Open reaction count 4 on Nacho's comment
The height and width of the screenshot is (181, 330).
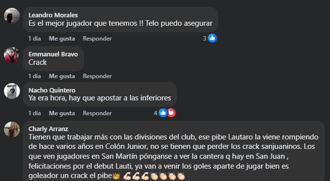click(x=155, y=113)
